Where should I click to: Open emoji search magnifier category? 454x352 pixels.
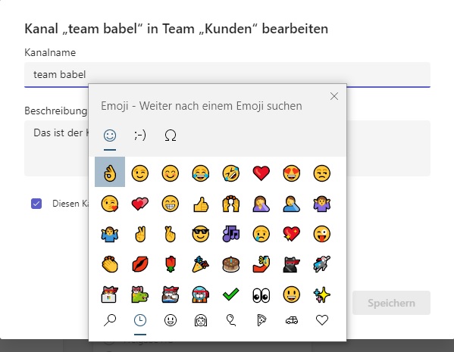pos(110,320)
